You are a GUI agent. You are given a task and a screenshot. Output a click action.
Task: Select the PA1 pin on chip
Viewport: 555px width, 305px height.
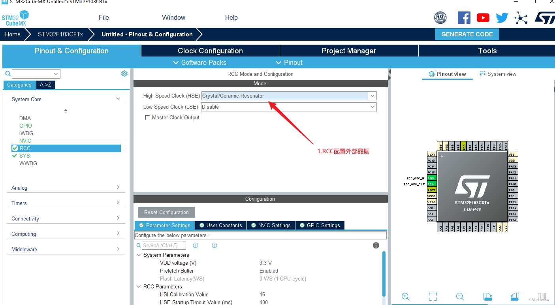[431, 214]
